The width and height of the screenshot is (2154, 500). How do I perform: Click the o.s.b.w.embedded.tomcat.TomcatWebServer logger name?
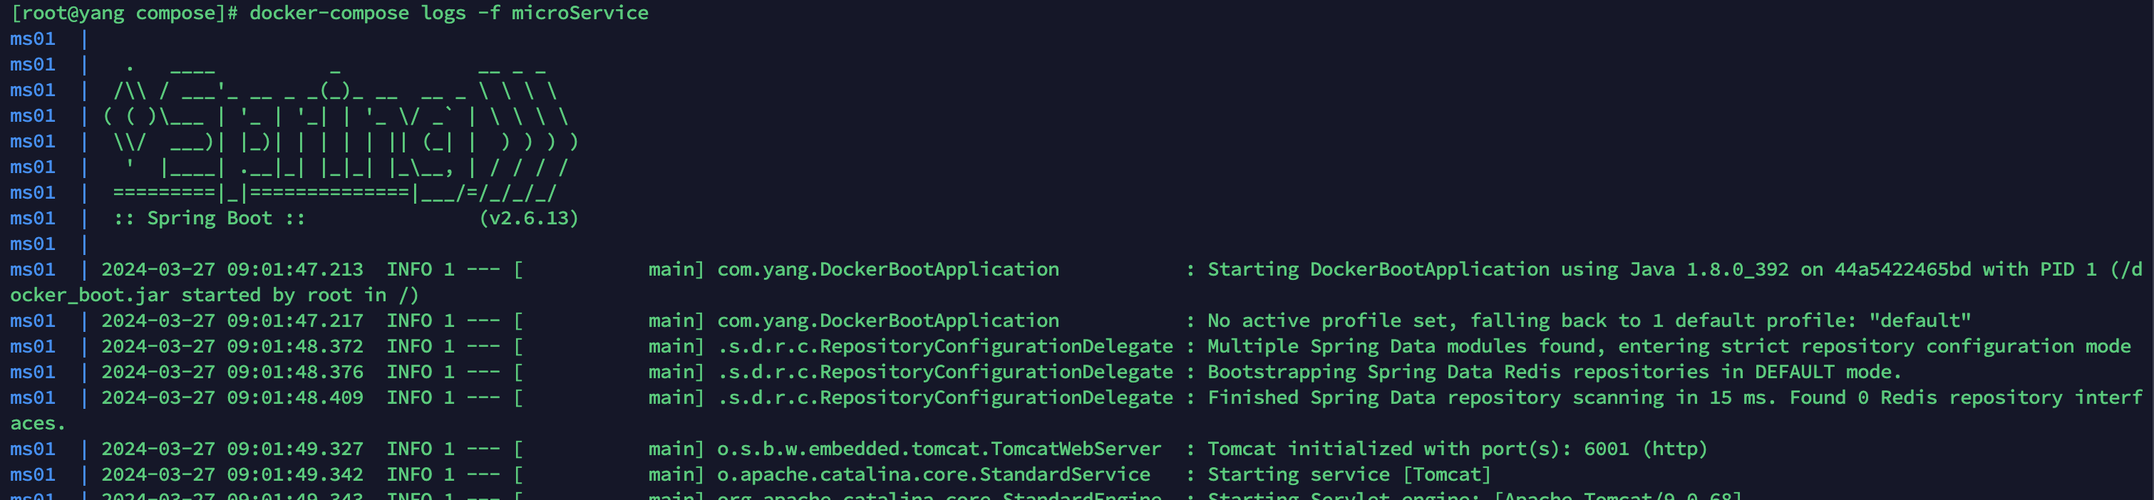coord(938,449)
